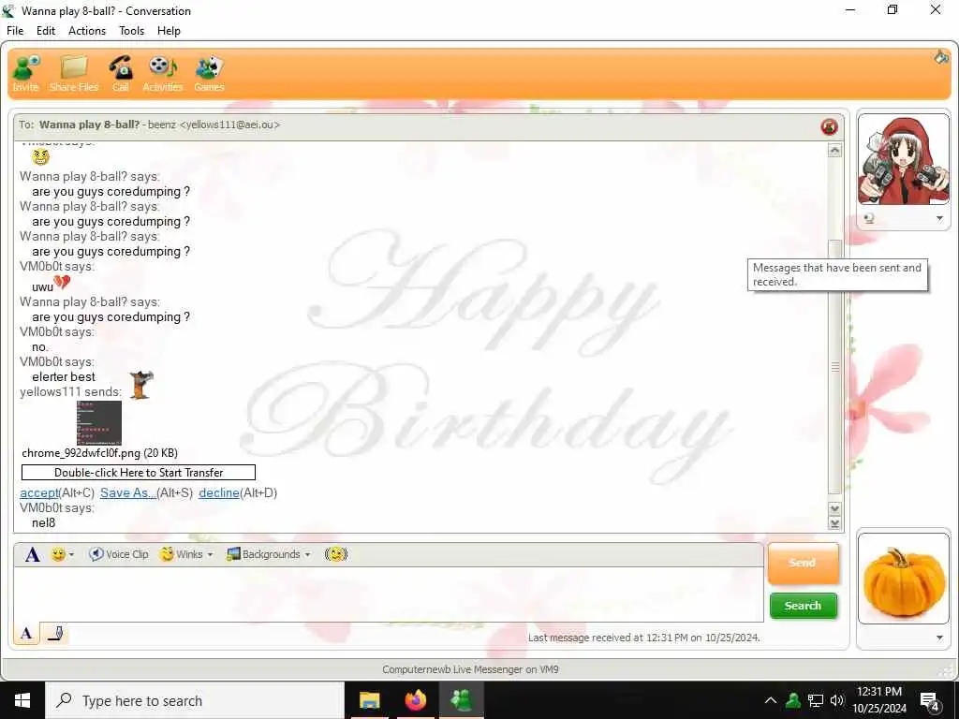
Task: Click the green Search button
Action: pyautogui.click(x=803, y=606)
